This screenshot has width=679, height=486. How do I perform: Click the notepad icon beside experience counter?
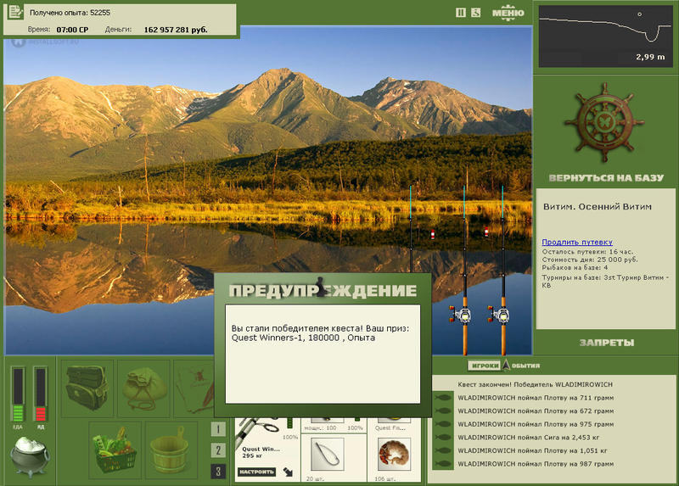coord(15,12)
